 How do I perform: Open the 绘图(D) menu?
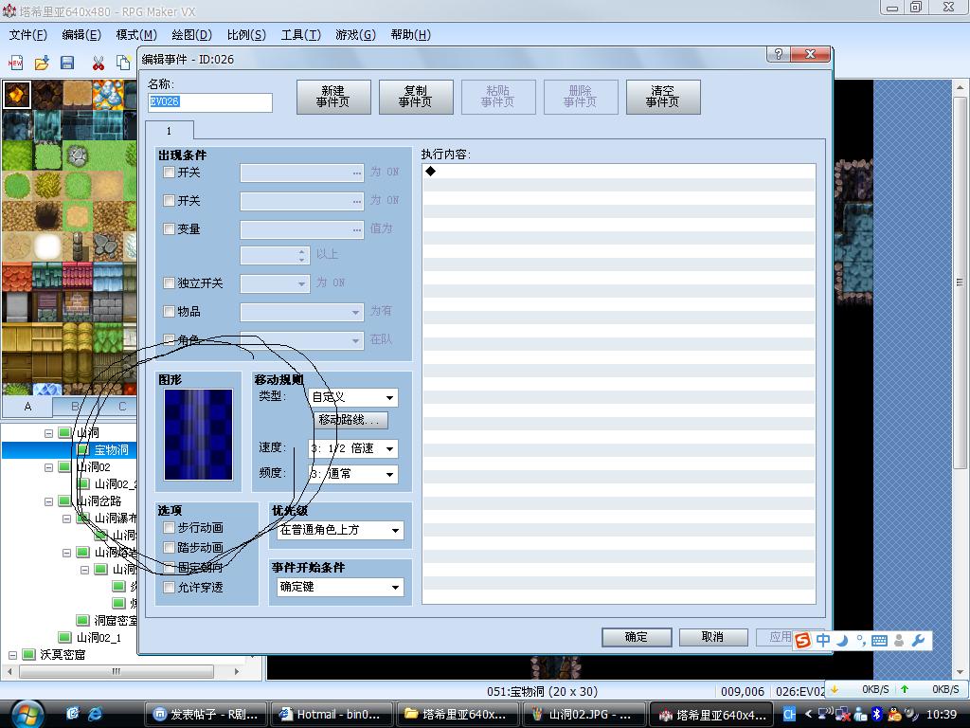[x=191, y=35]
